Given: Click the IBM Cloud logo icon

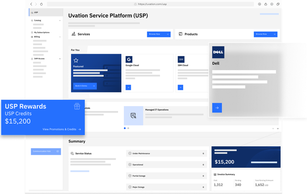Looking at the screenshot, I should [181, 59].
